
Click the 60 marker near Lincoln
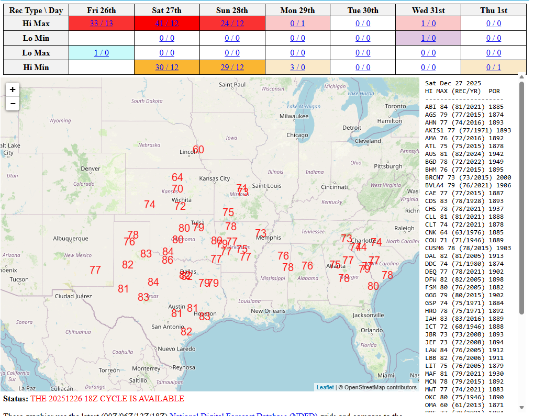pyautogui.click(x=198, y=150)
